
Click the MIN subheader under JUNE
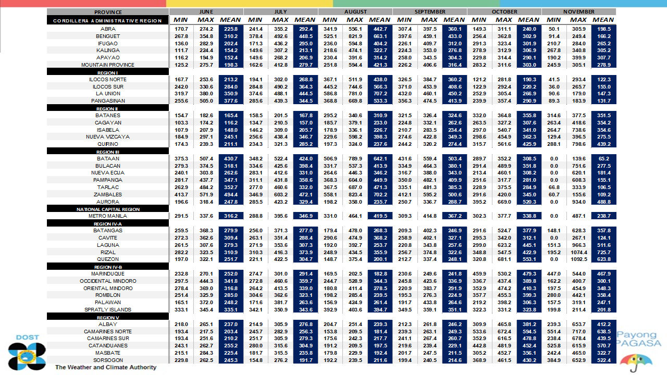pyautogui.click(x=181, y=20)
